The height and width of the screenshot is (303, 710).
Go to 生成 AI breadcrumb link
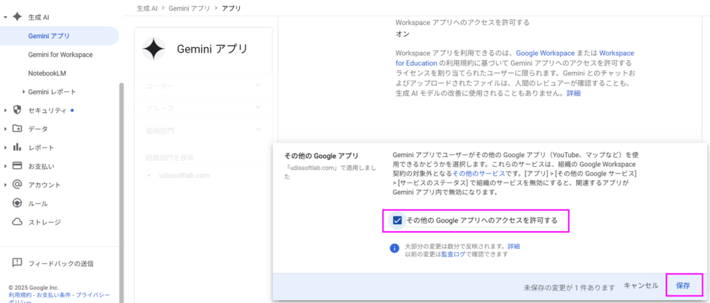147,8
